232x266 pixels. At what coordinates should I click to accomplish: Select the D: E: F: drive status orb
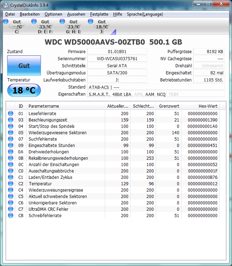coord(34,21)
